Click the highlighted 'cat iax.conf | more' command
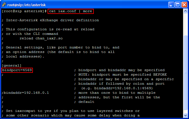 pos(70,11)
